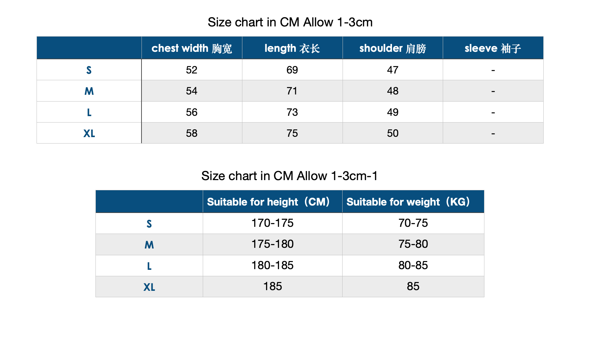Select XL weight value 85
589x346 pixels.
[x=413, y=286]
